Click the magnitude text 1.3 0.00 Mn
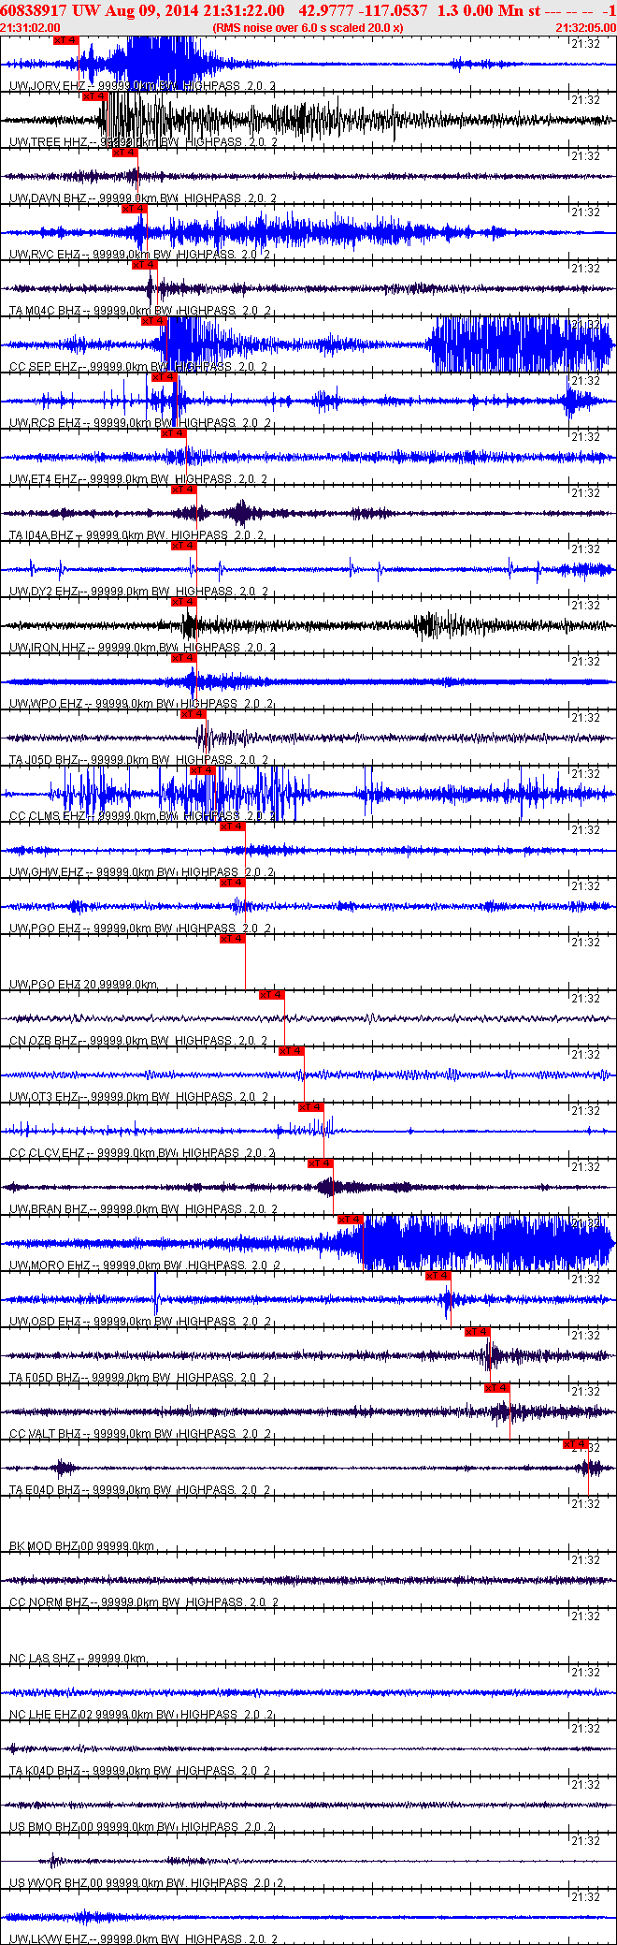 pyautogui.click(x=480, y=10)
